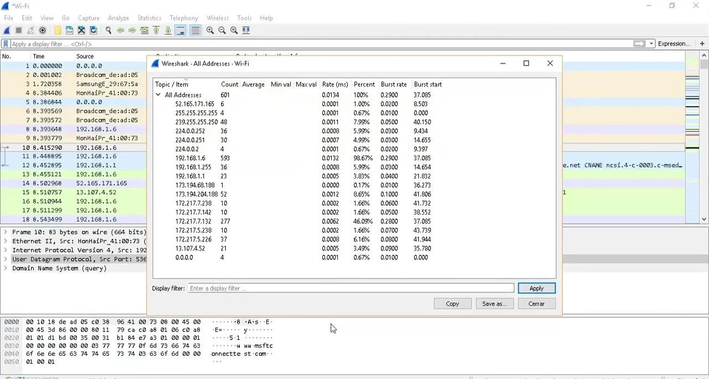Click the Copy button
This screenshot has height=379, width=709.
pos(453,304)
